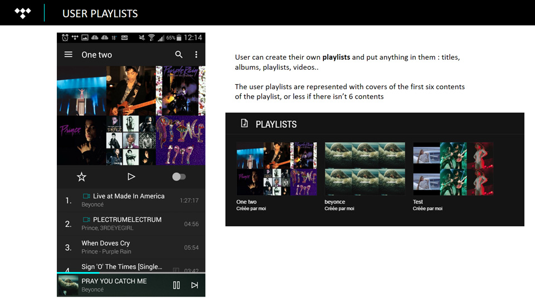
Task: Click the playback progress bar
Action: pyautogui.click(x=131, y=273)
